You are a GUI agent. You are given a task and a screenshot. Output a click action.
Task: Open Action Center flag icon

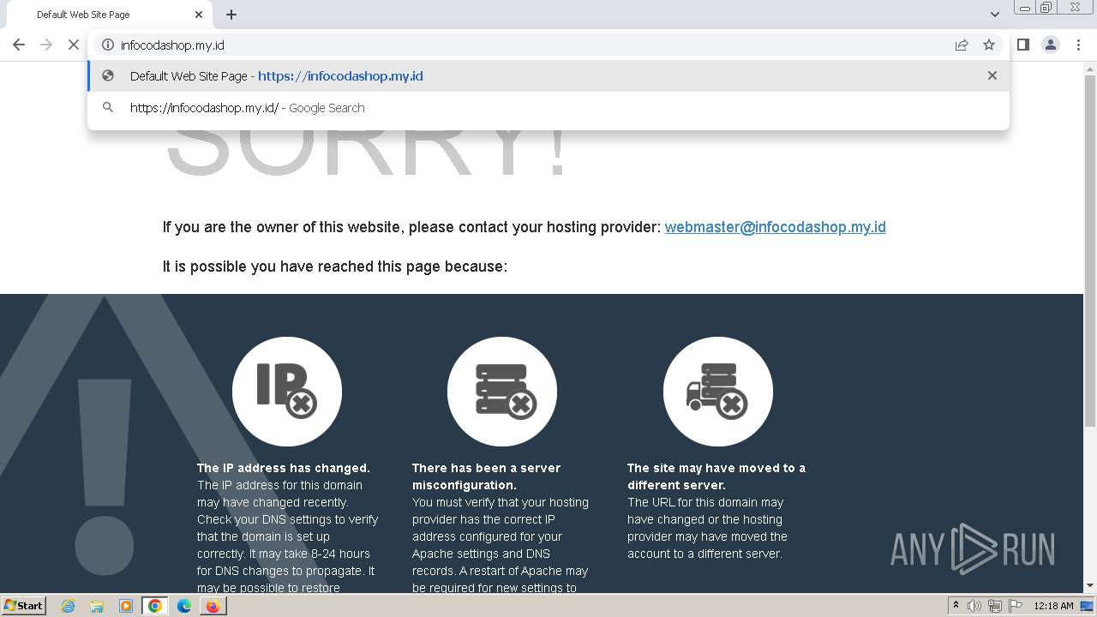pyautogui.click(x=1015, y=606)
